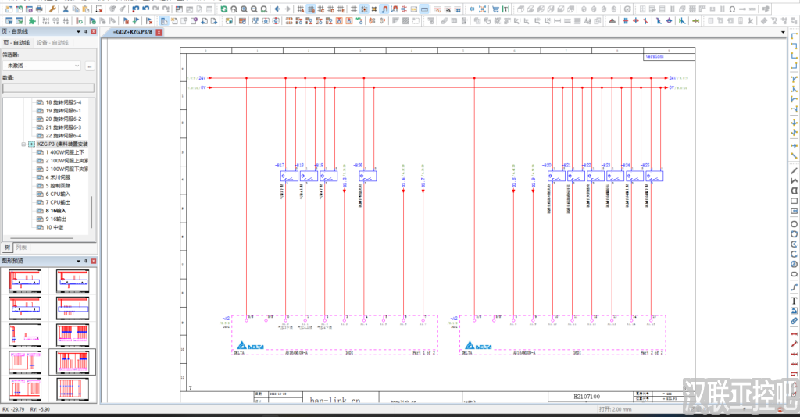Select page '4 禾川伺服' in the tree
This screenshot has height=417, width=800.
(x=58, y=177)
